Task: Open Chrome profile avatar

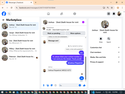Action: [118, 8]
